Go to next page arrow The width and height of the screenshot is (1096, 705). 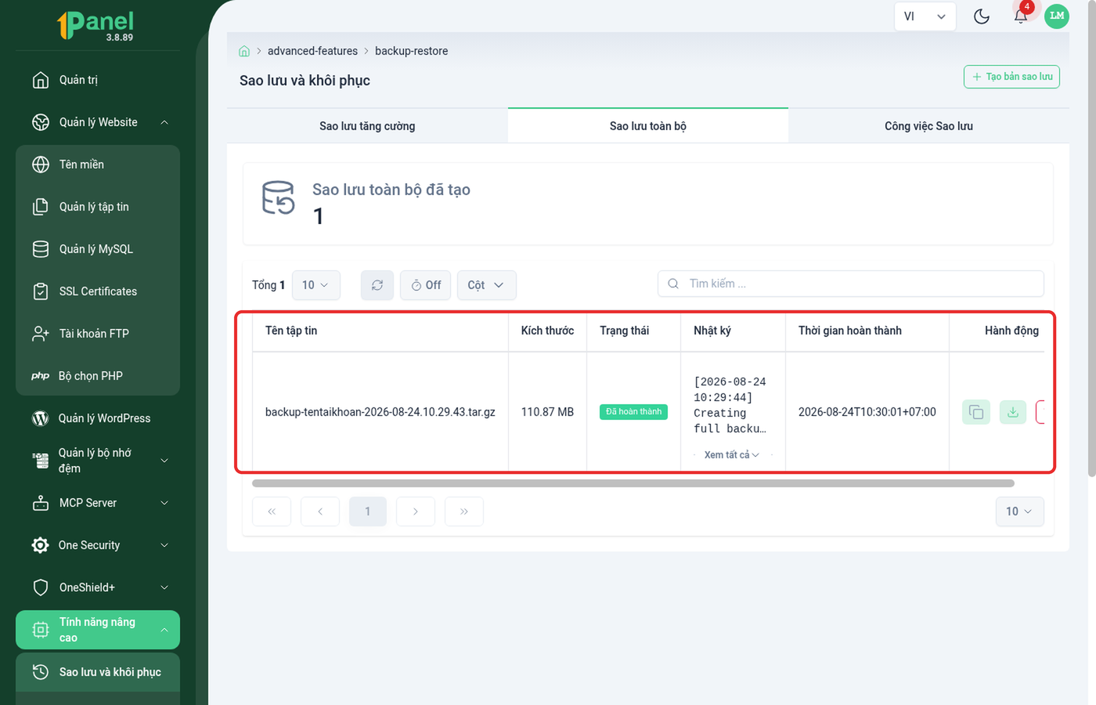[x=416, y=512]
